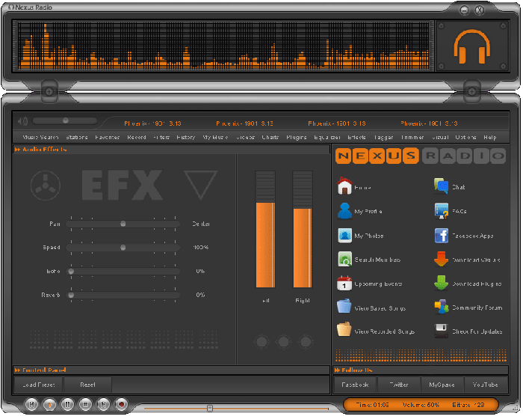Click the Load Preset button

coord(38,385)
